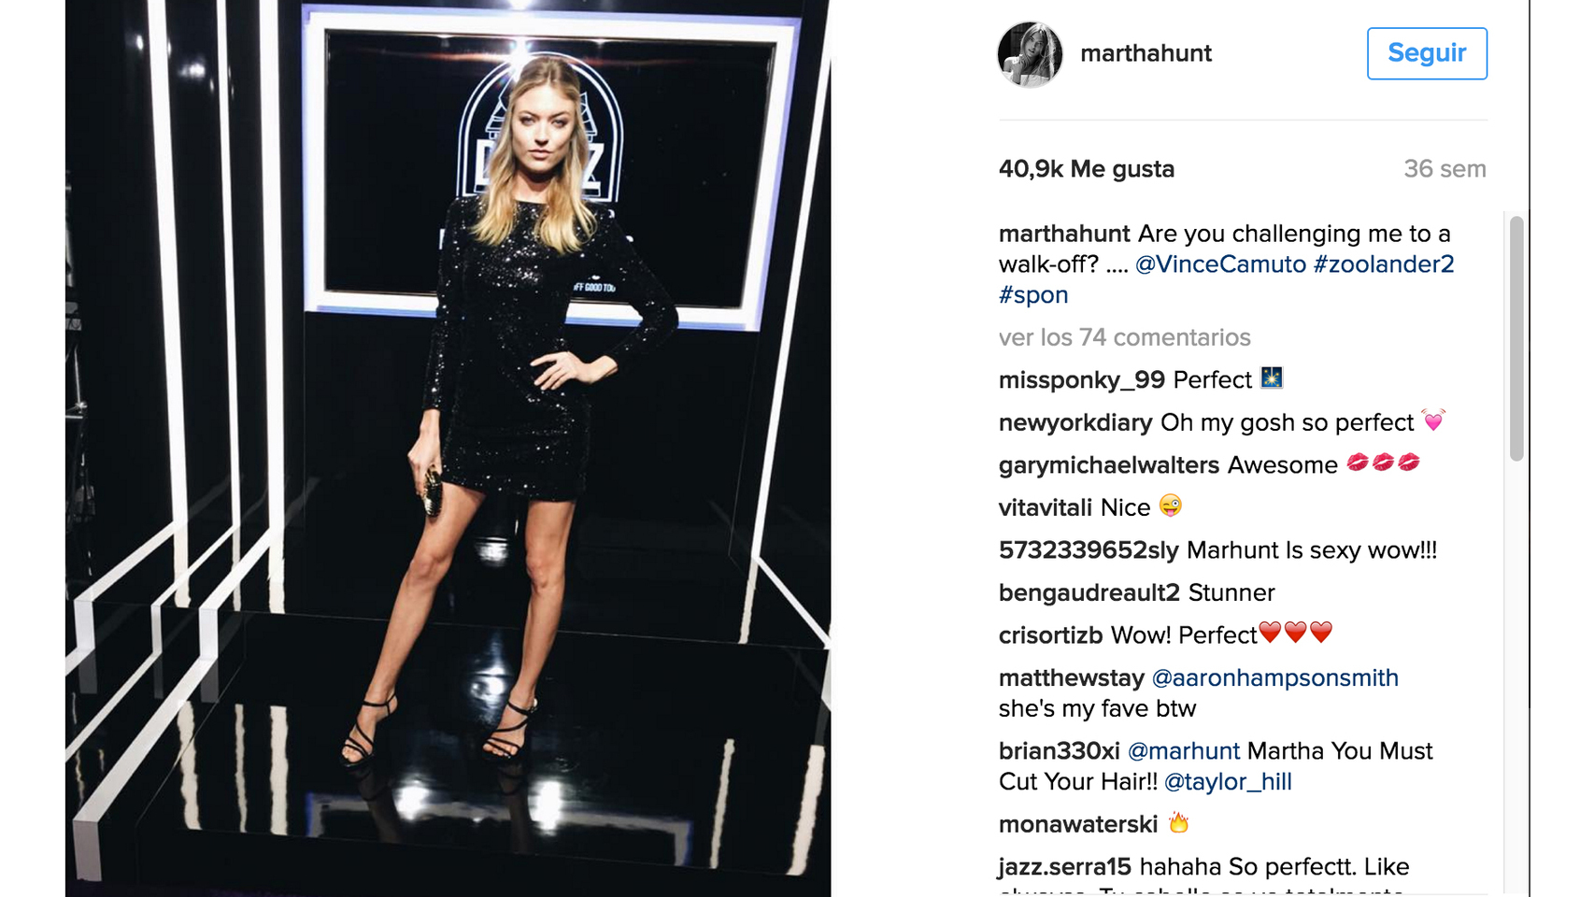The height and width of the screenshot is (897, 1594).
Task: Open the @marhunt mention
Action: tap(1184, 751)
